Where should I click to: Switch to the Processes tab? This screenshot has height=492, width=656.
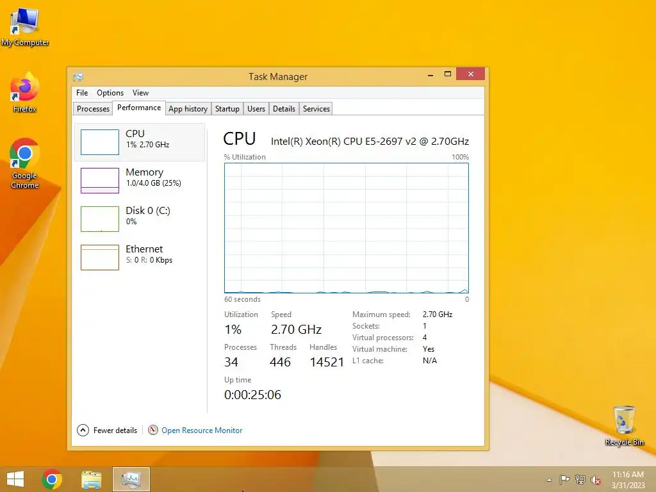93,109
